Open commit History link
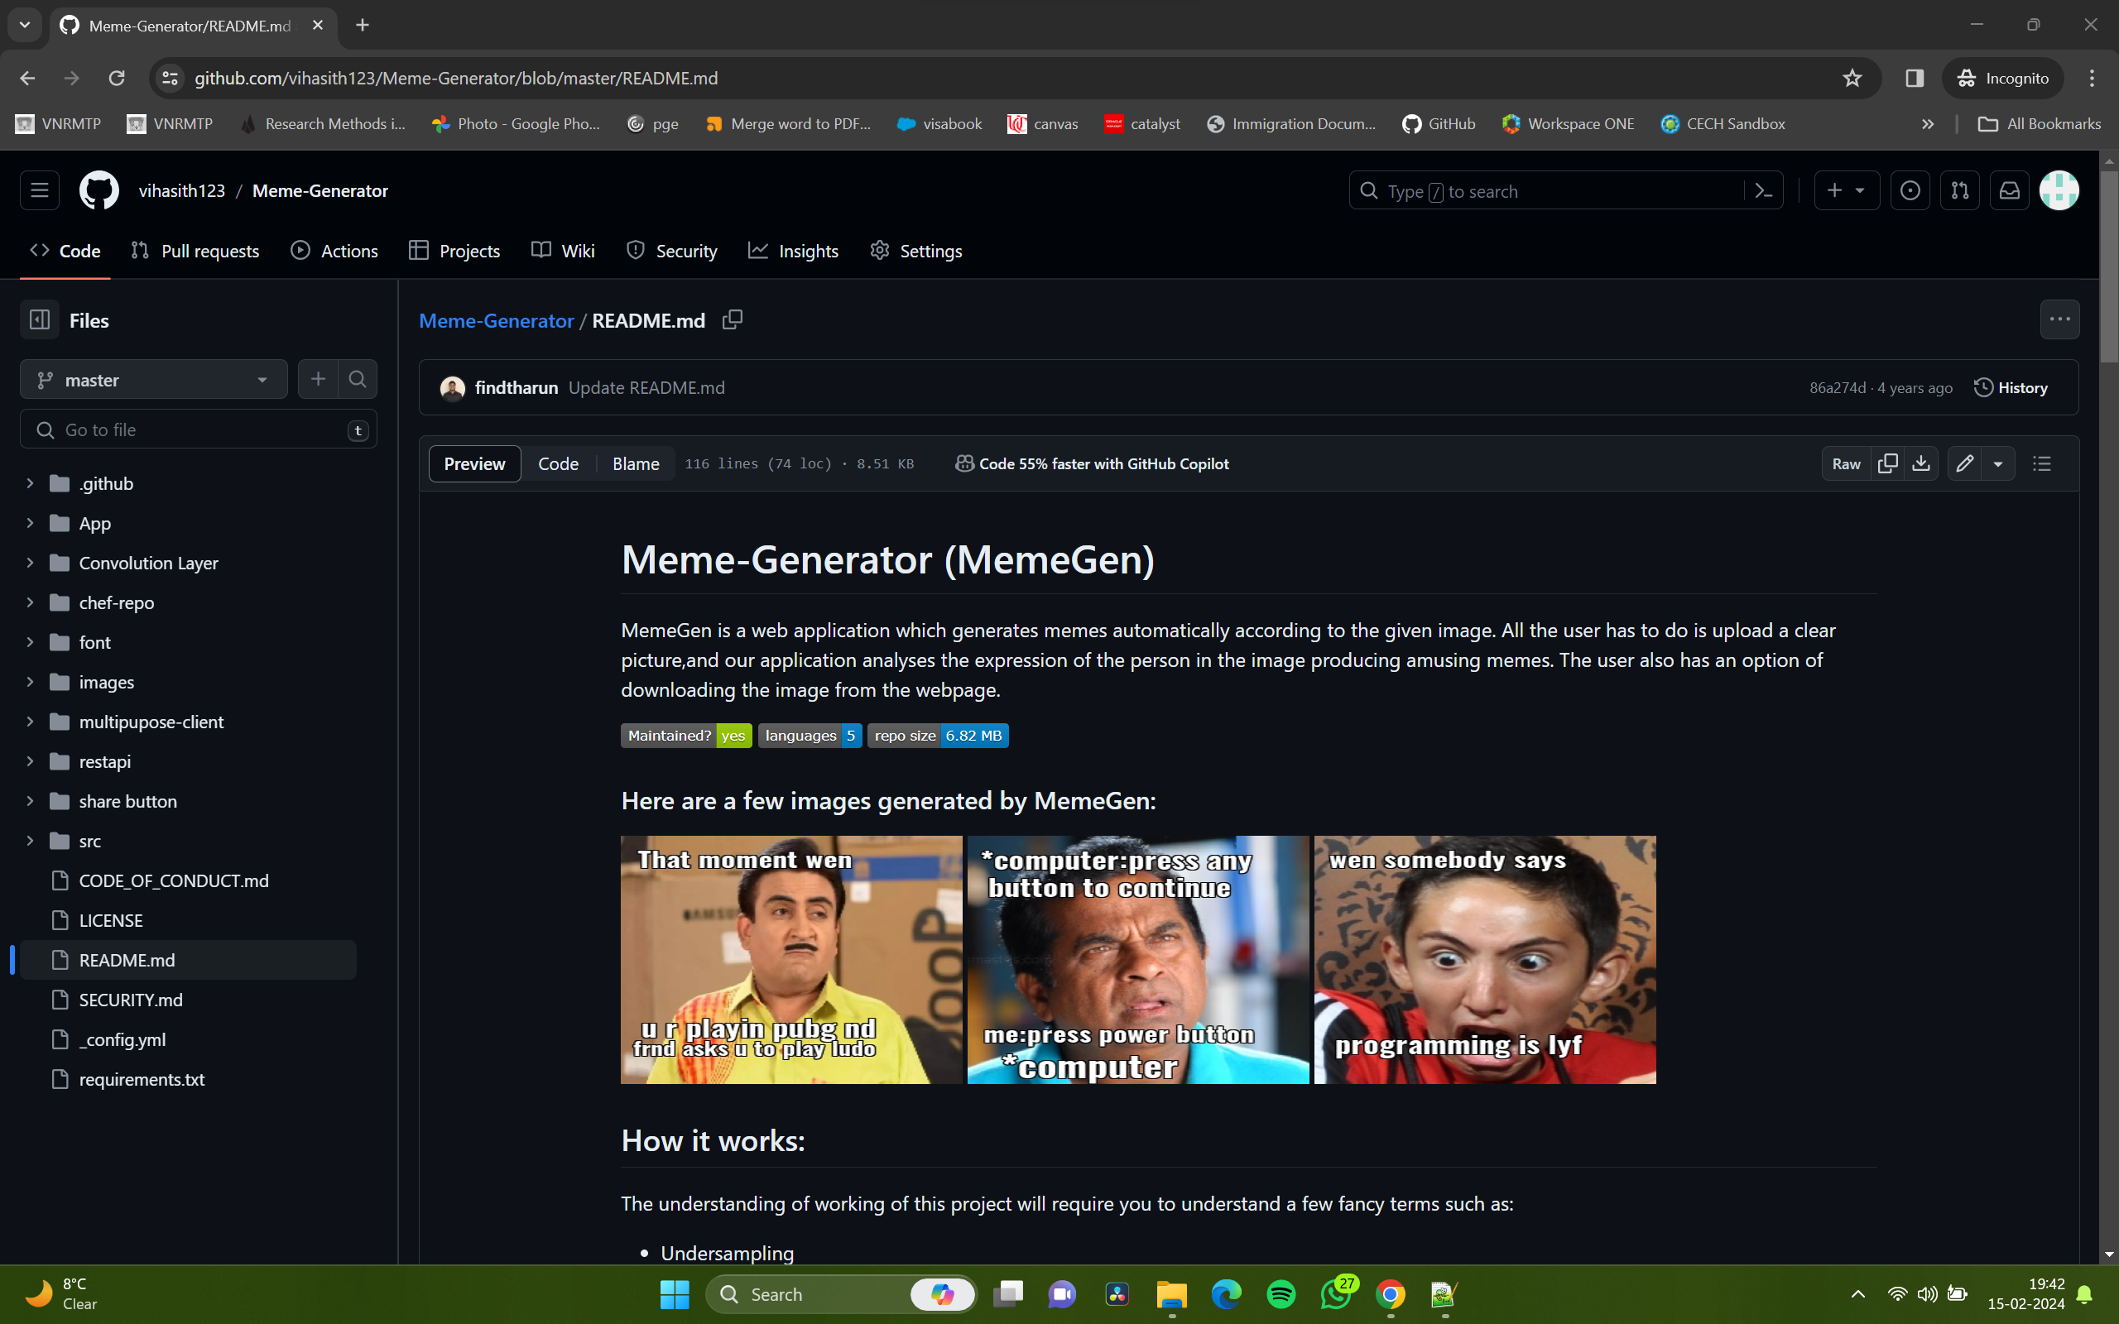This screenshot has width=2119, height=1324. 2011,388
